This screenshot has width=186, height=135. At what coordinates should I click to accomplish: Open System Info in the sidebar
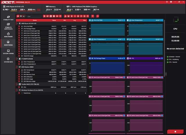[8, 60]
